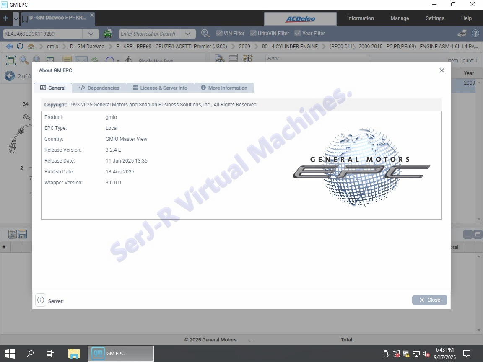This screenshot has width=483, height=362.
Task: Open File Explorer from the taskbar
Action: point(74,353)
